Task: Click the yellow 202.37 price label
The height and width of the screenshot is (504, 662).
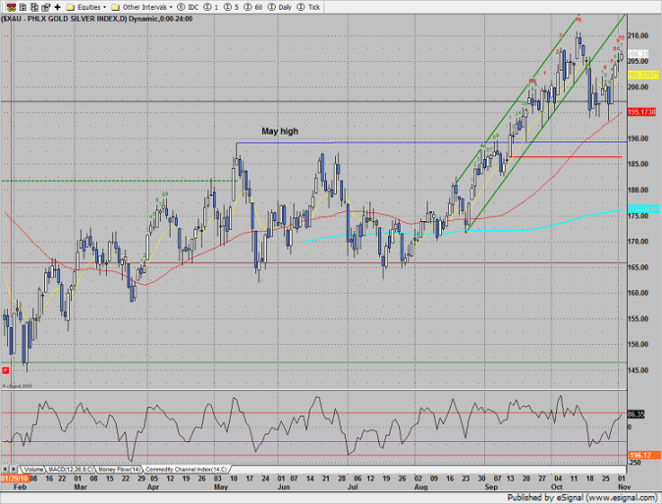Action: tap(643, 75)
